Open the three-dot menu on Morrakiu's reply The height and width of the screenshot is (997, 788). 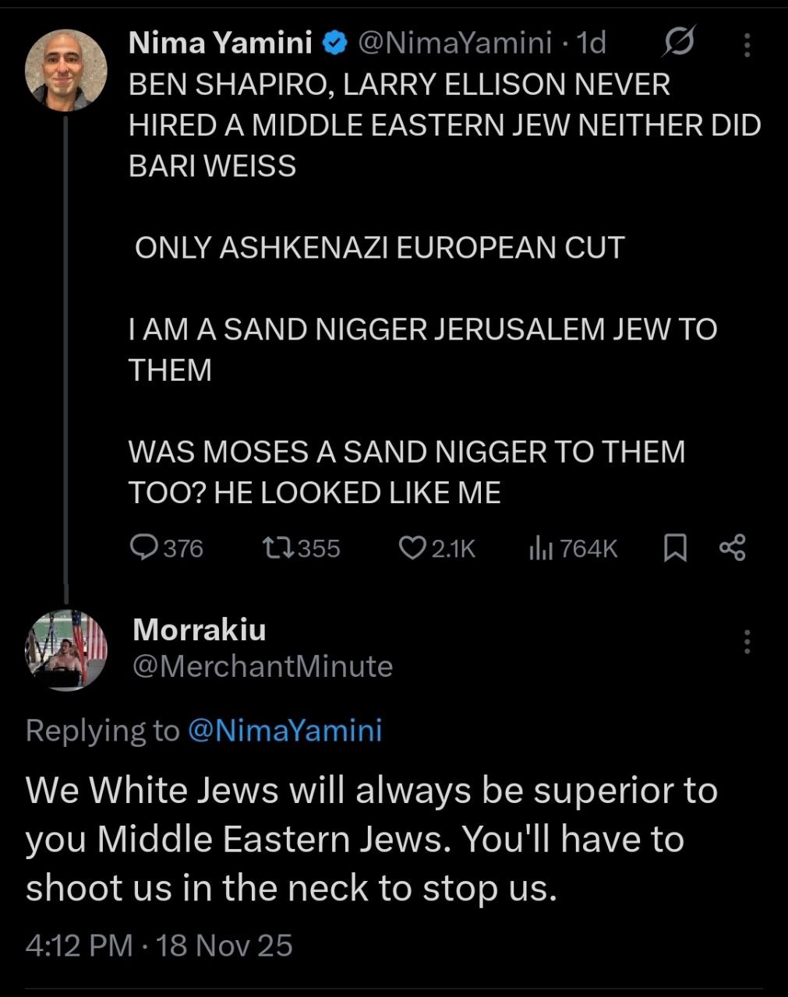pyautogui.click(x=747, y=641)
